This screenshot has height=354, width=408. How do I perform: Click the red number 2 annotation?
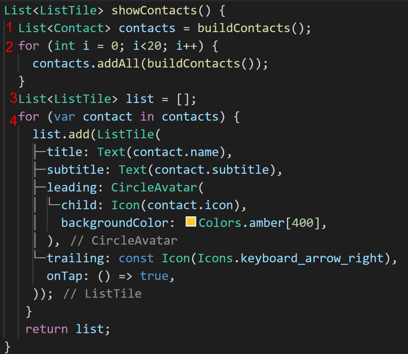9,47
